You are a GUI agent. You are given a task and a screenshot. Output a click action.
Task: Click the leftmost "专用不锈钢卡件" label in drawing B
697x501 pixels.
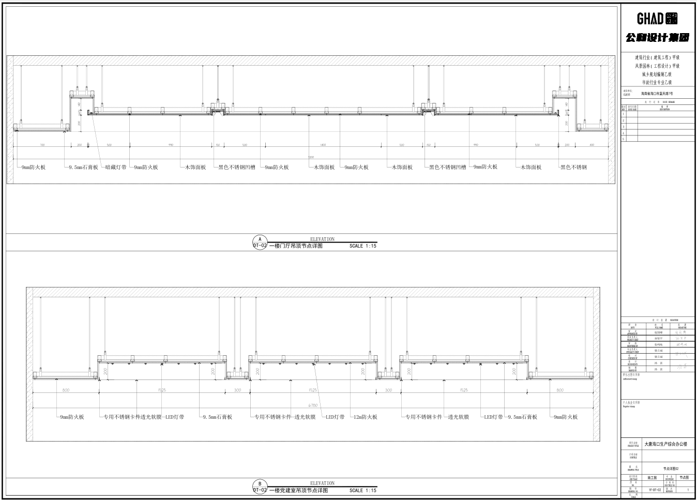(x=122, y=417)
